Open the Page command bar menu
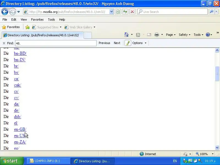Screen dimensions: 220x165 [x=170, y=35]
